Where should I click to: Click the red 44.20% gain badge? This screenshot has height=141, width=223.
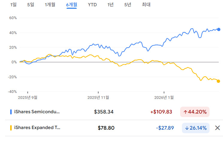[x=195, y=112]
